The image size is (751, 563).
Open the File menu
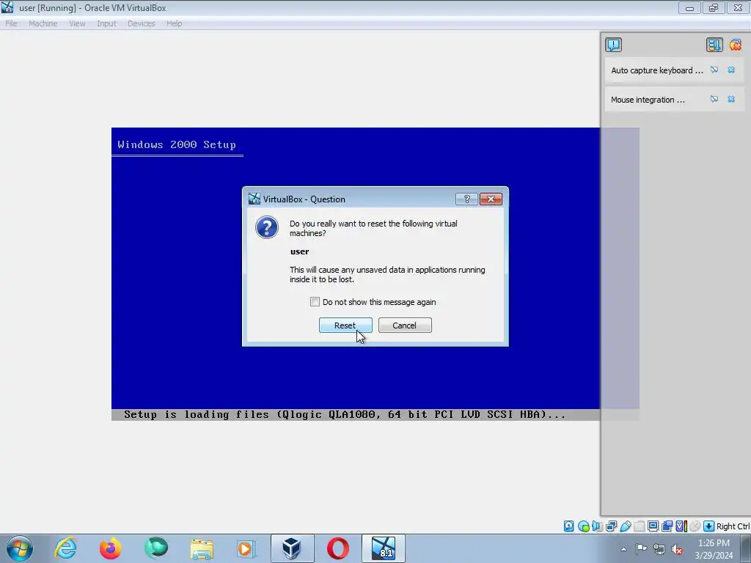coord(11,23)
